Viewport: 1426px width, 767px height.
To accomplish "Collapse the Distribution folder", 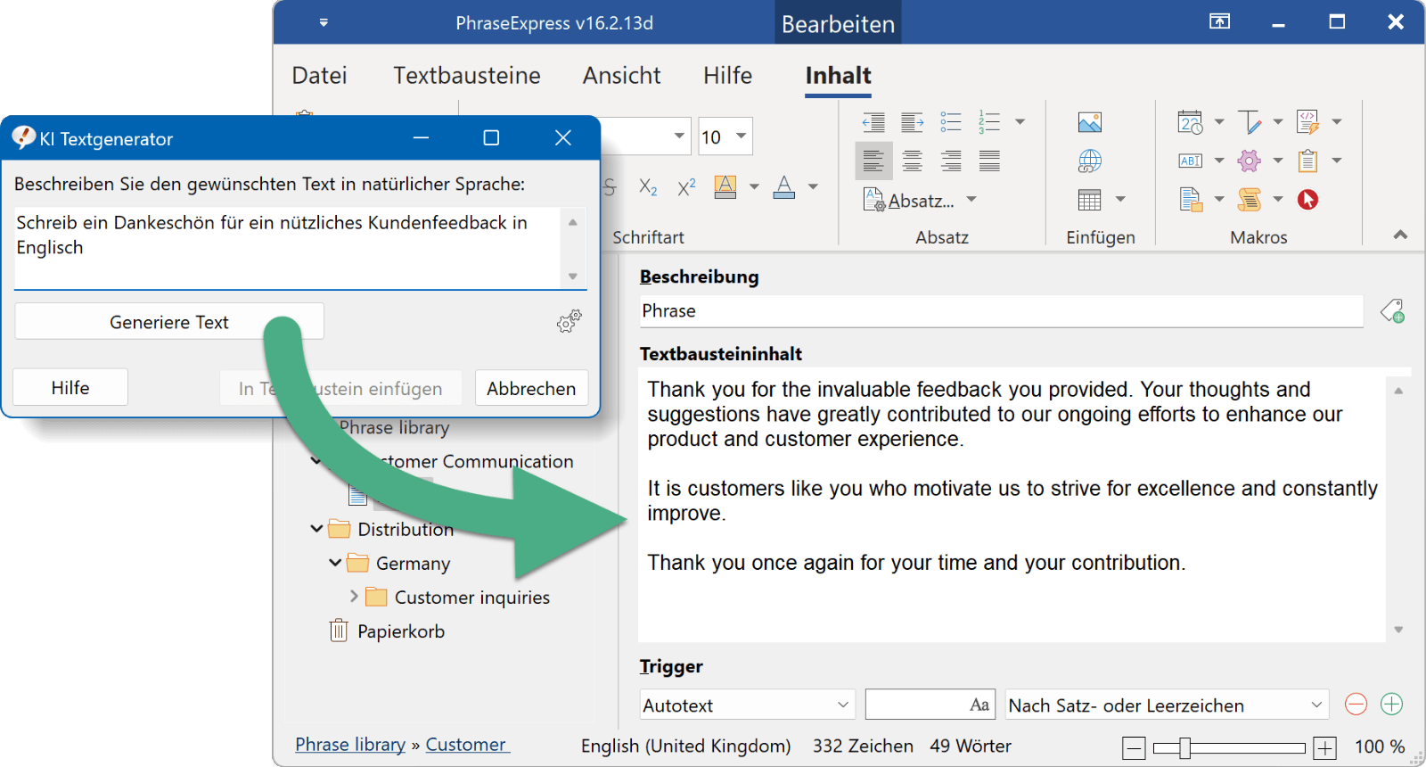I will (x=316, y=529).
